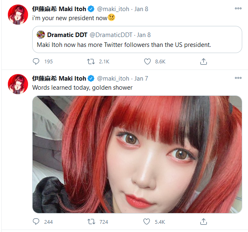Open Maki Itoh avatar on second tweet
The image size is (248, 232).
[x=18, y=84]
